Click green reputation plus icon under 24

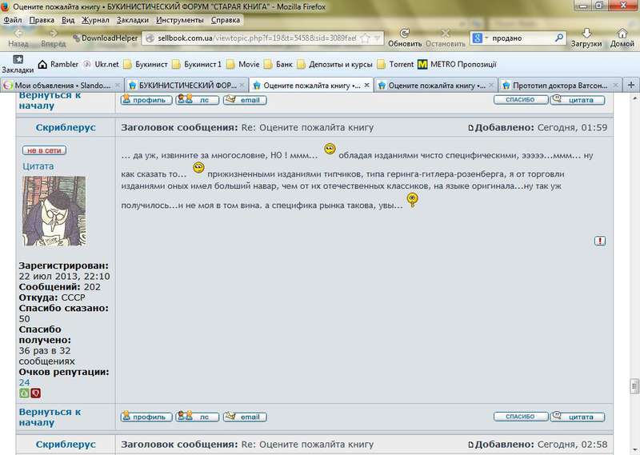tap(24, 393)
